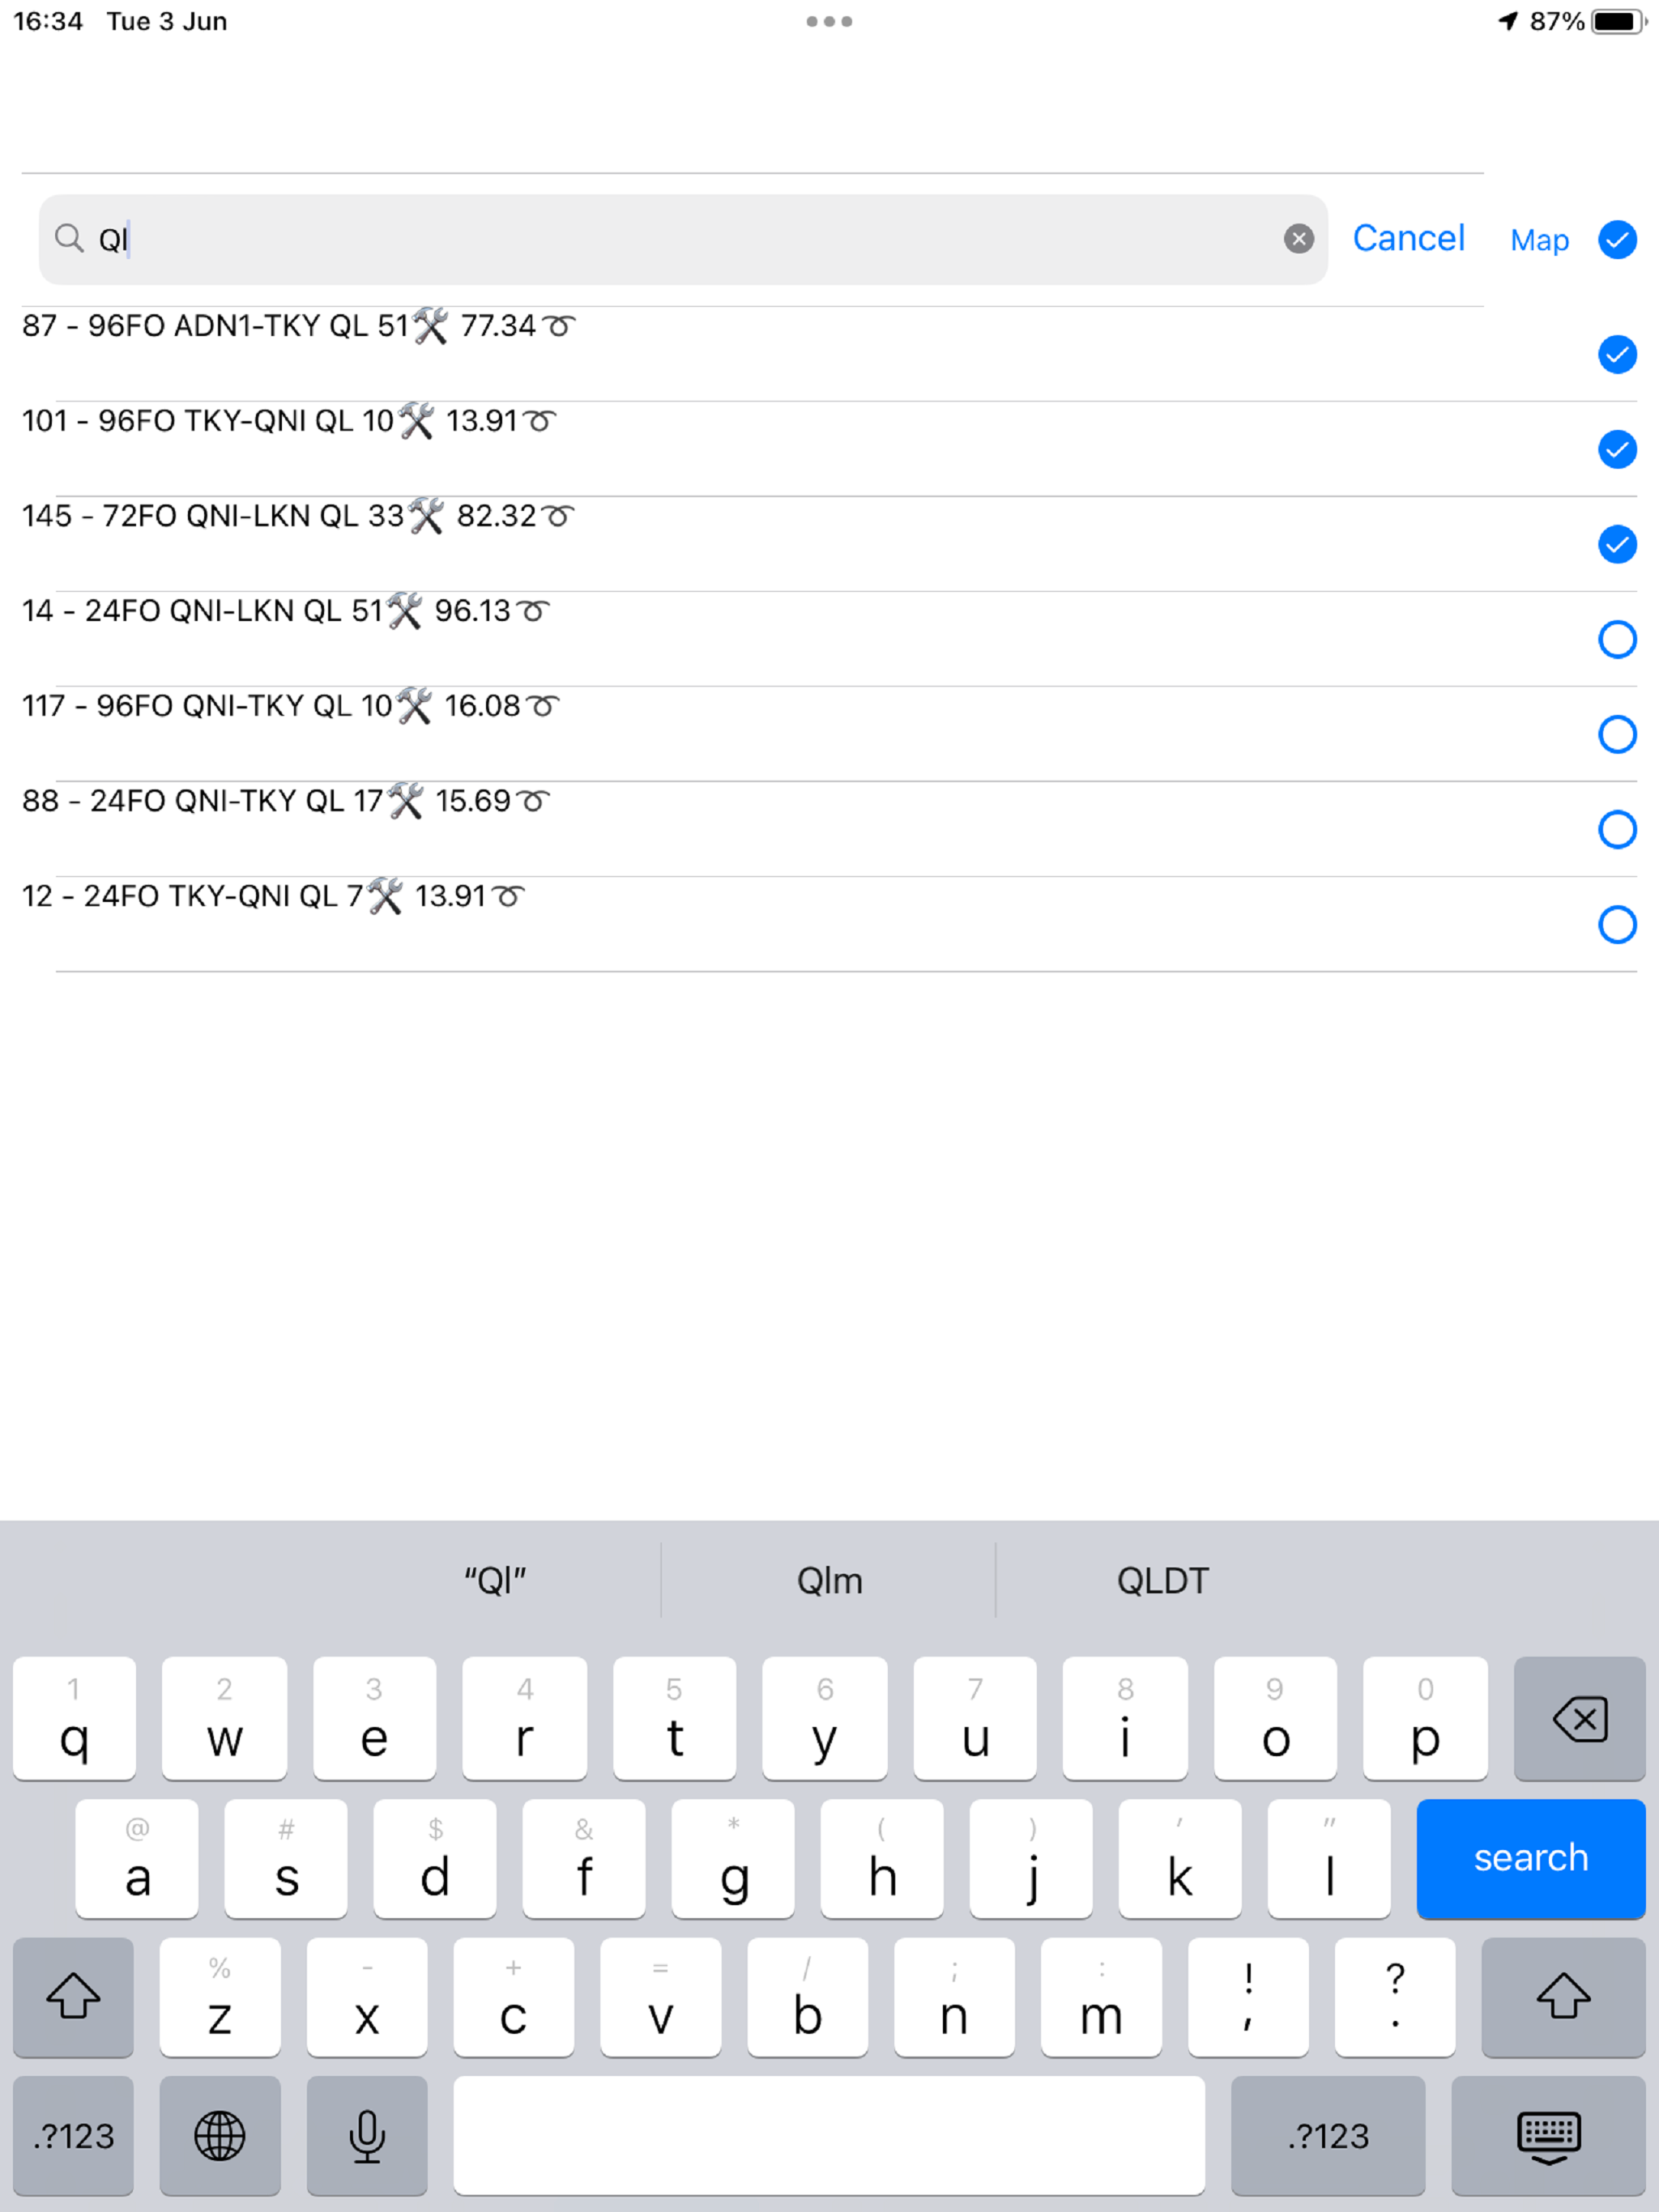Select the text '14 - 24FO QNI-LKN QL 51'
The width and height of the screenshot is (1659, 2212).
pos(203,611)
